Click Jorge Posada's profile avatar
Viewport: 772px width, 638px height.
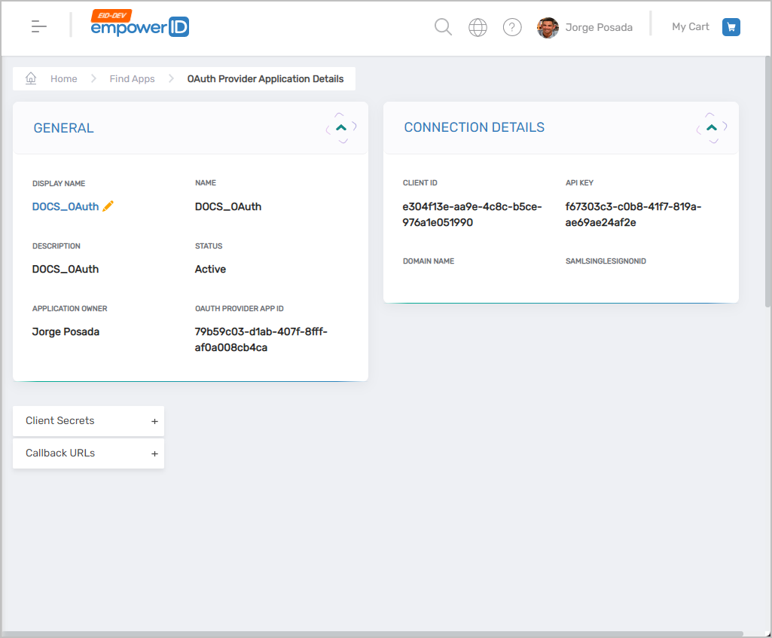coord(548,28)
